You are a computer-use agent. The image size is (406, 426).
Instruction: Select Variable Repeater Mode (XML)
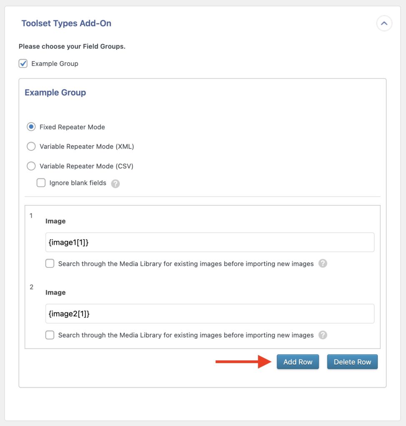pyautogui.click(x=31, y=146)
